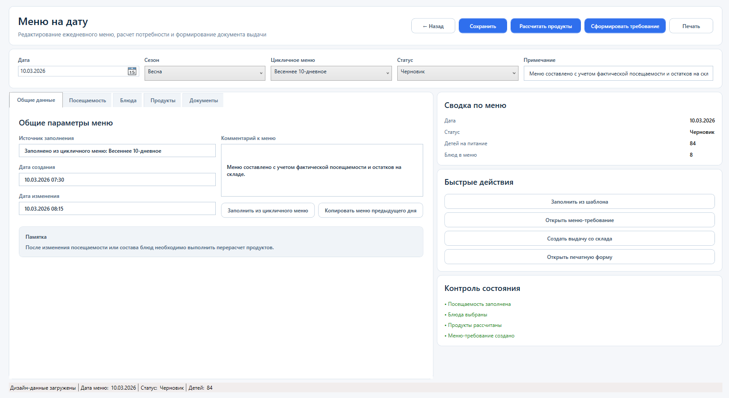Open the Цикличное меню dropdown
729x398 pixels.
coord(331,73)
